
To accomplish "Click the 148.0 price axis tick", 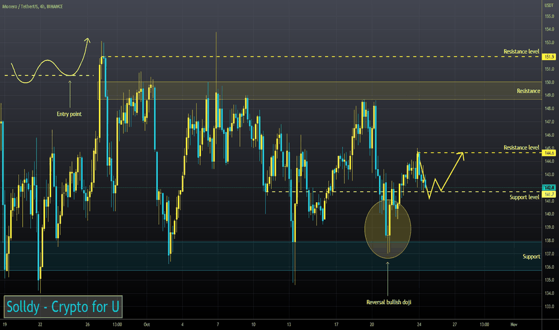I will click(549, 109).
